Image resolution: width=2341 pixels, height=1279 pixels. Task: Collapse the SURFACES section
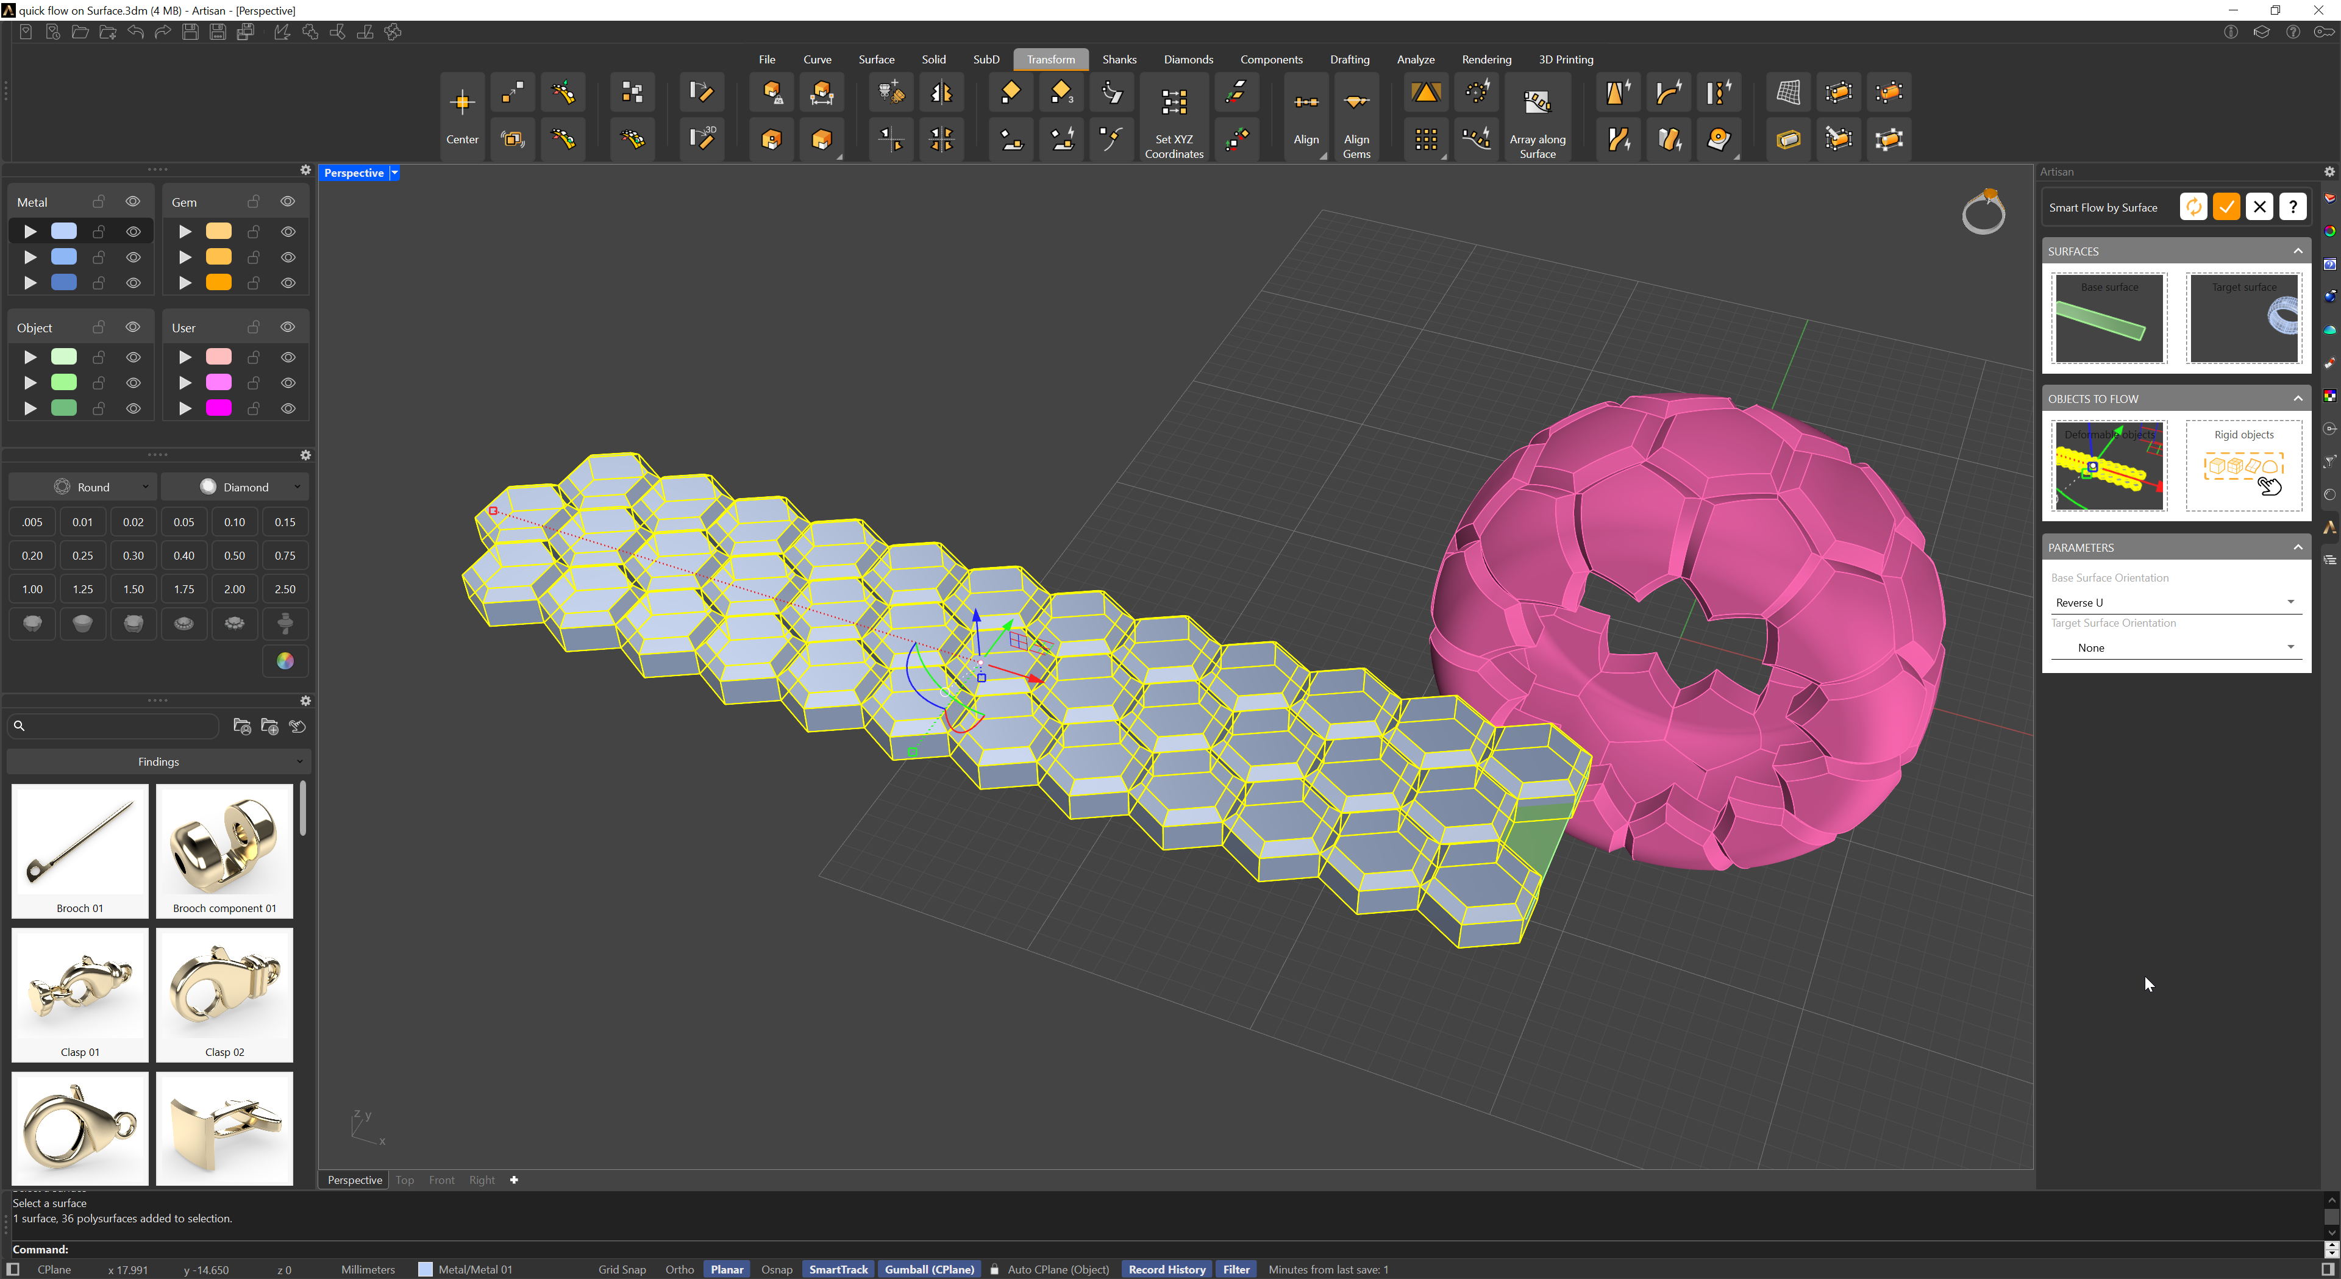point(2298,251)
